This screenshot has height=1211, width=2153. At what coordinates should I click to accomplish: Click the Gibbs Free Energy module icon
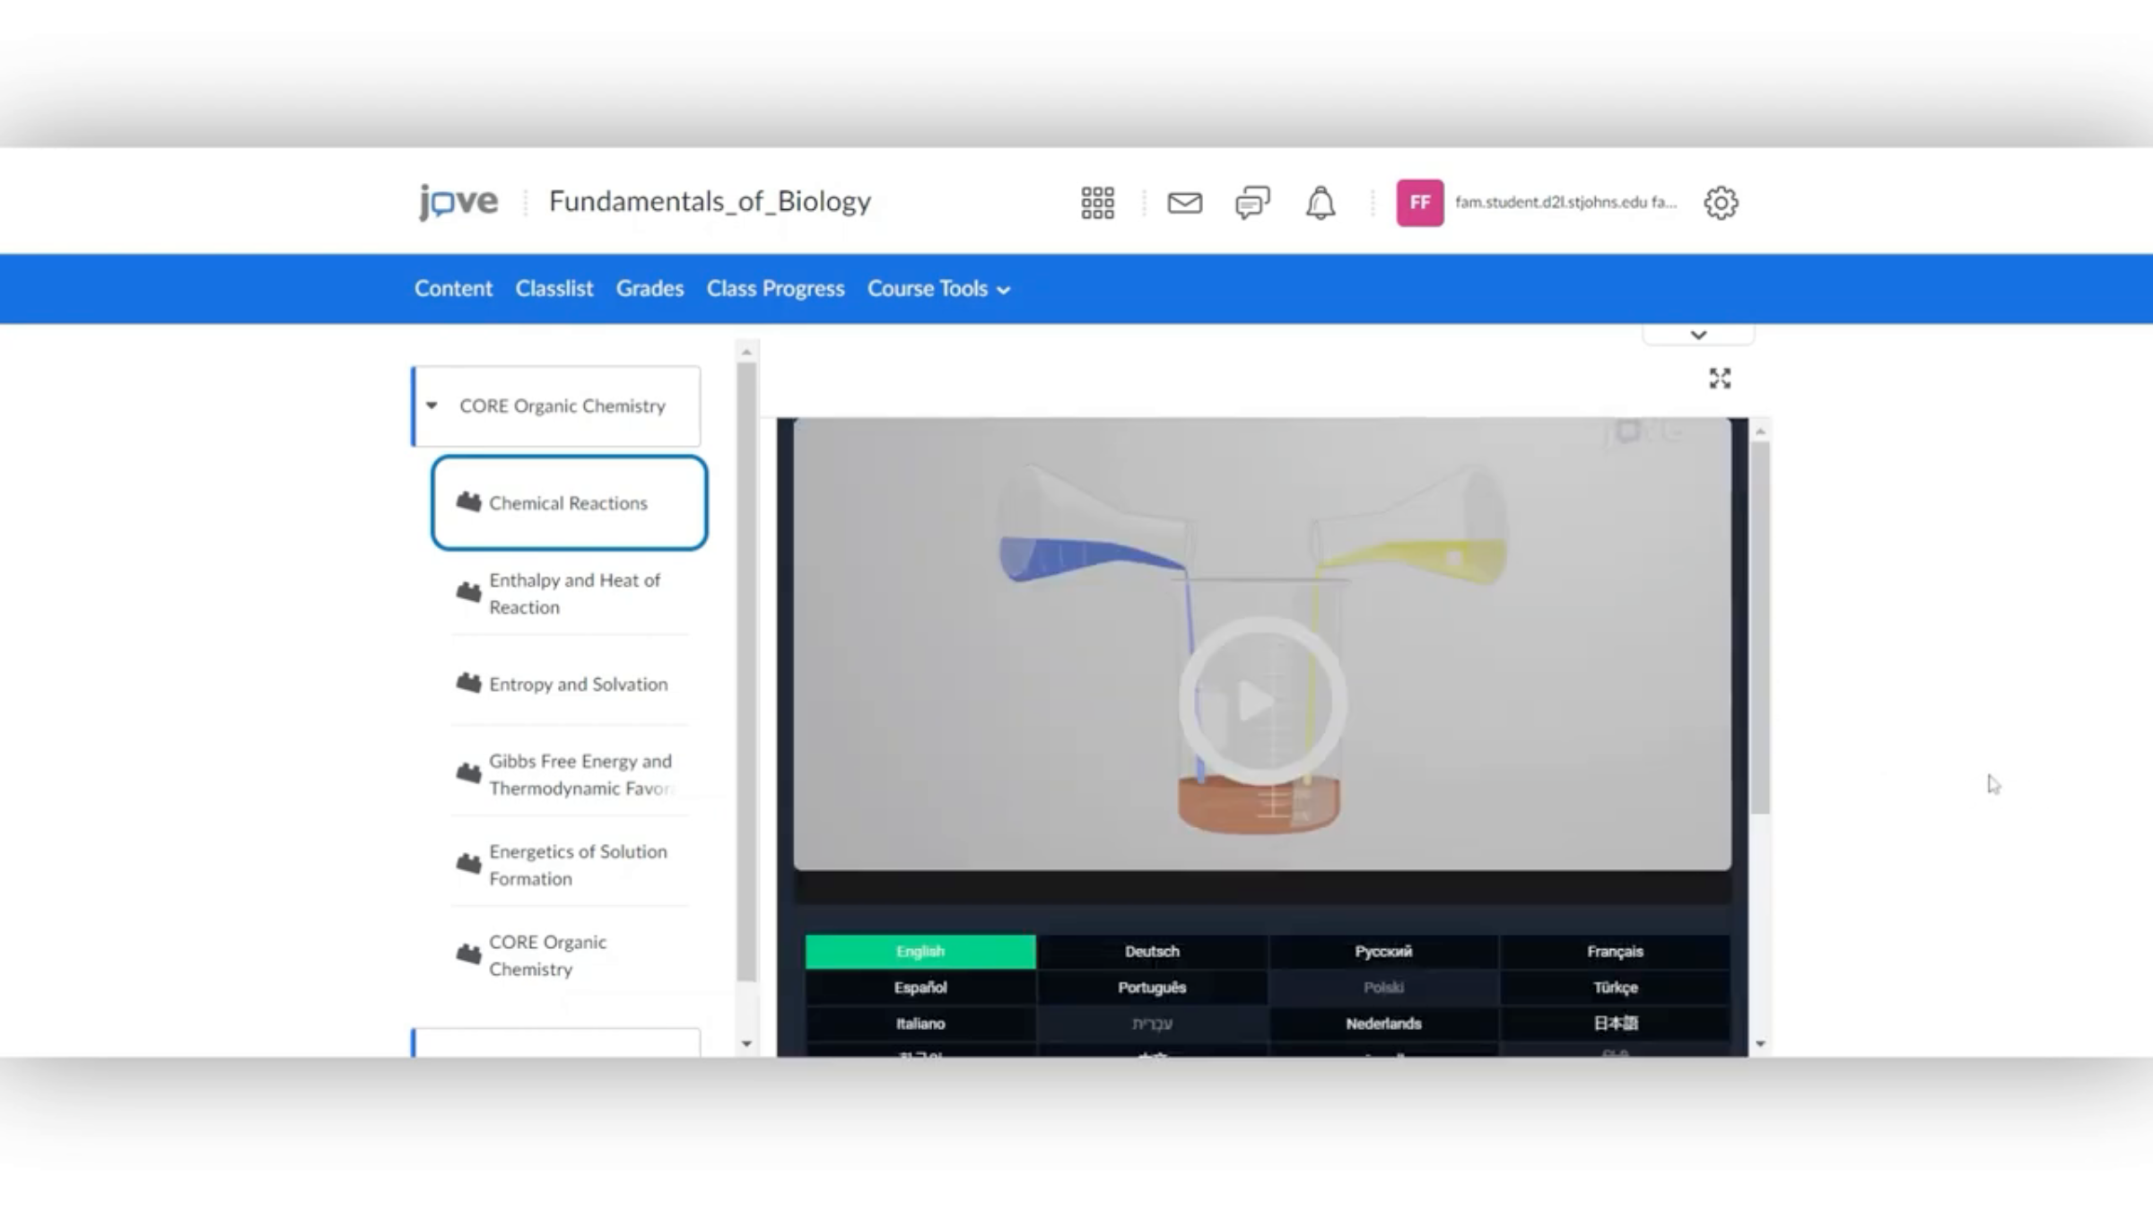[468, 773]
